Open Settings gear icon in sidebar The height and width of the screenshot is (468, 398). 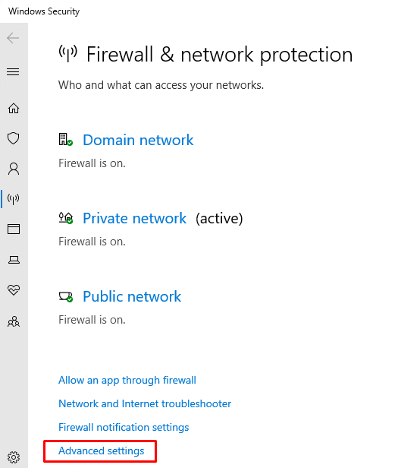coord(14,457)
